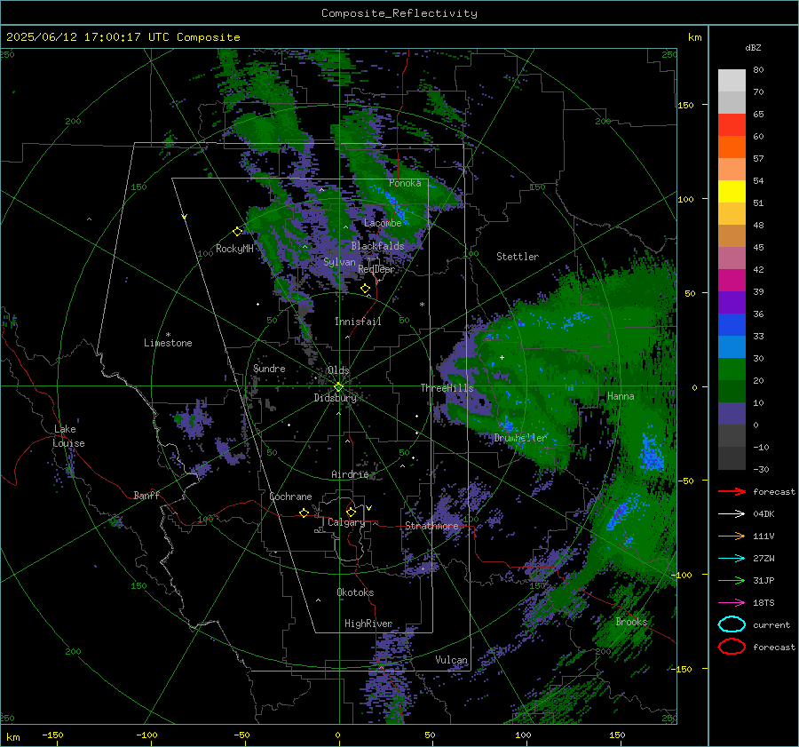Click the Stettler label
The width and height of the screenshot is (799, 747).
tap(518, 257)
